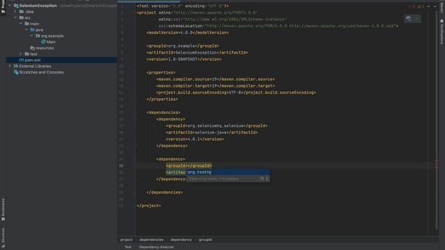
Task: Collapse the SeleniumException project root node
Action: click(x=10, y=6)
